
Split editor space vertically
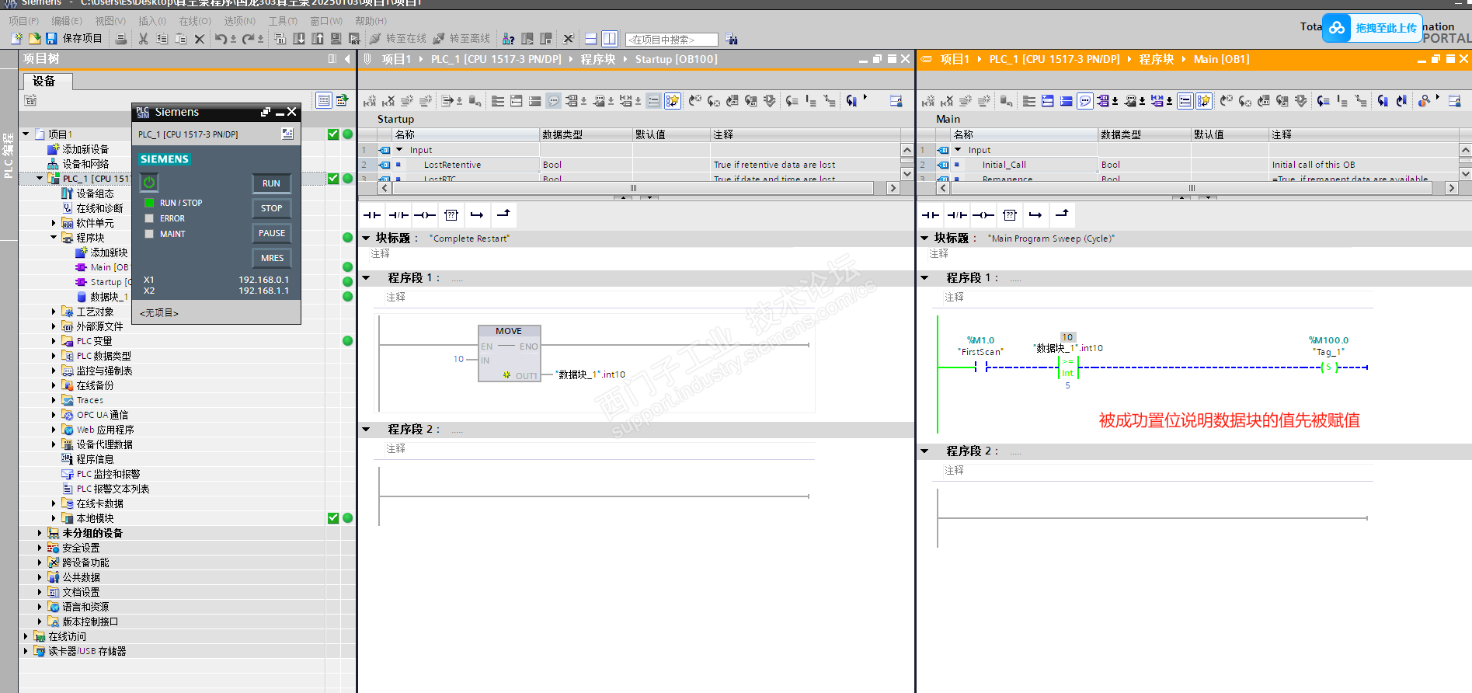click(610, 39)
